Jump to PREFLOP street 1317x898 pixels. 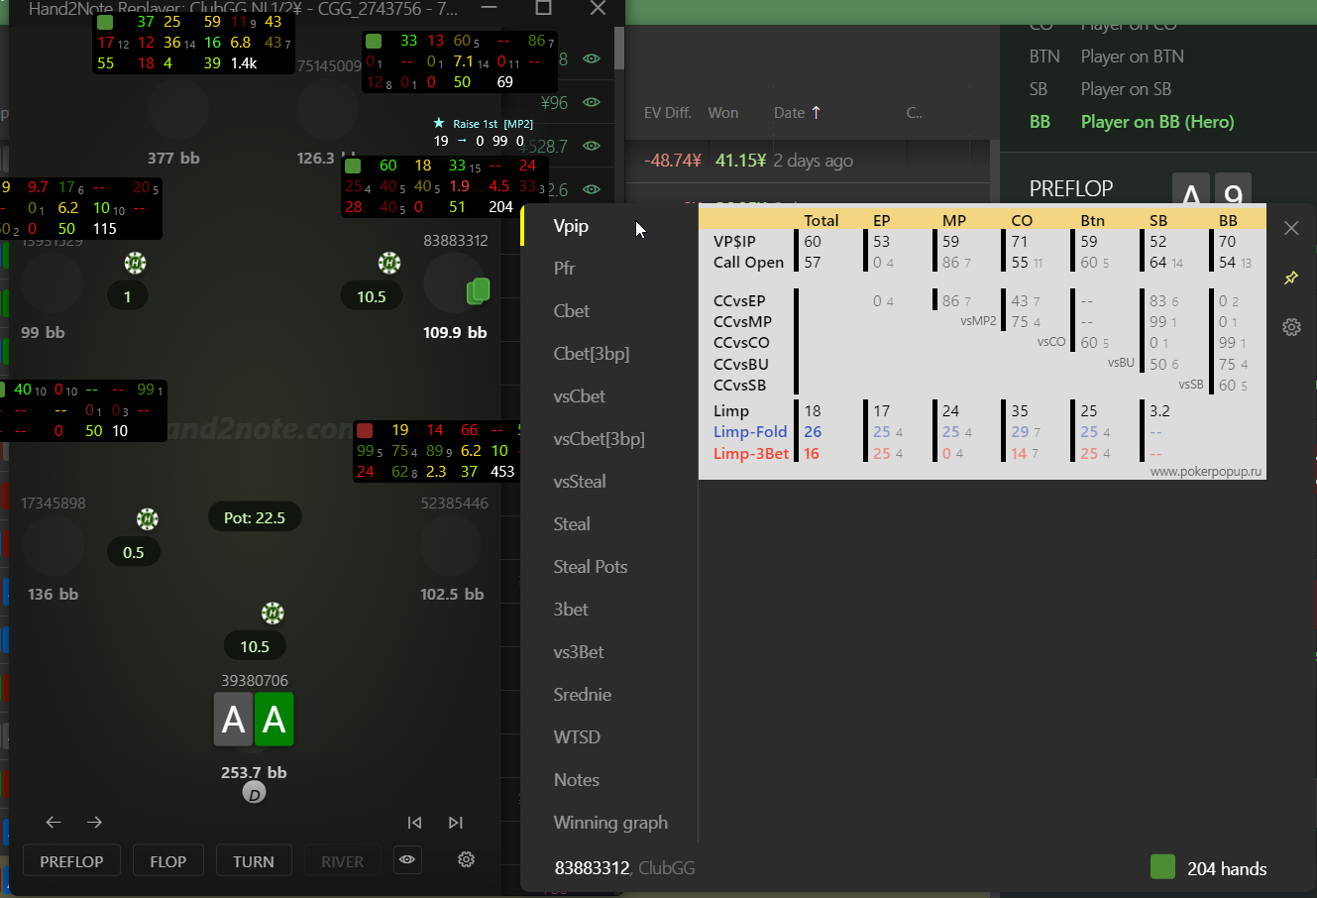(x=71, y=861)
